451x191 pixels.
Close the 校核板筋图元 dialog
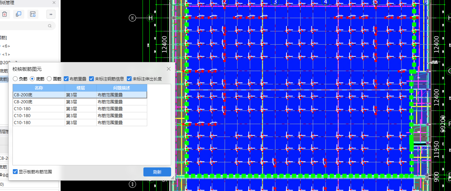169,69
